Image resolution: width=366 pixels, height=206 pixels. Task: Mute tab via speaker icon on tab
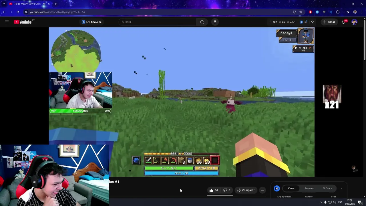click(x=44, y=4)
